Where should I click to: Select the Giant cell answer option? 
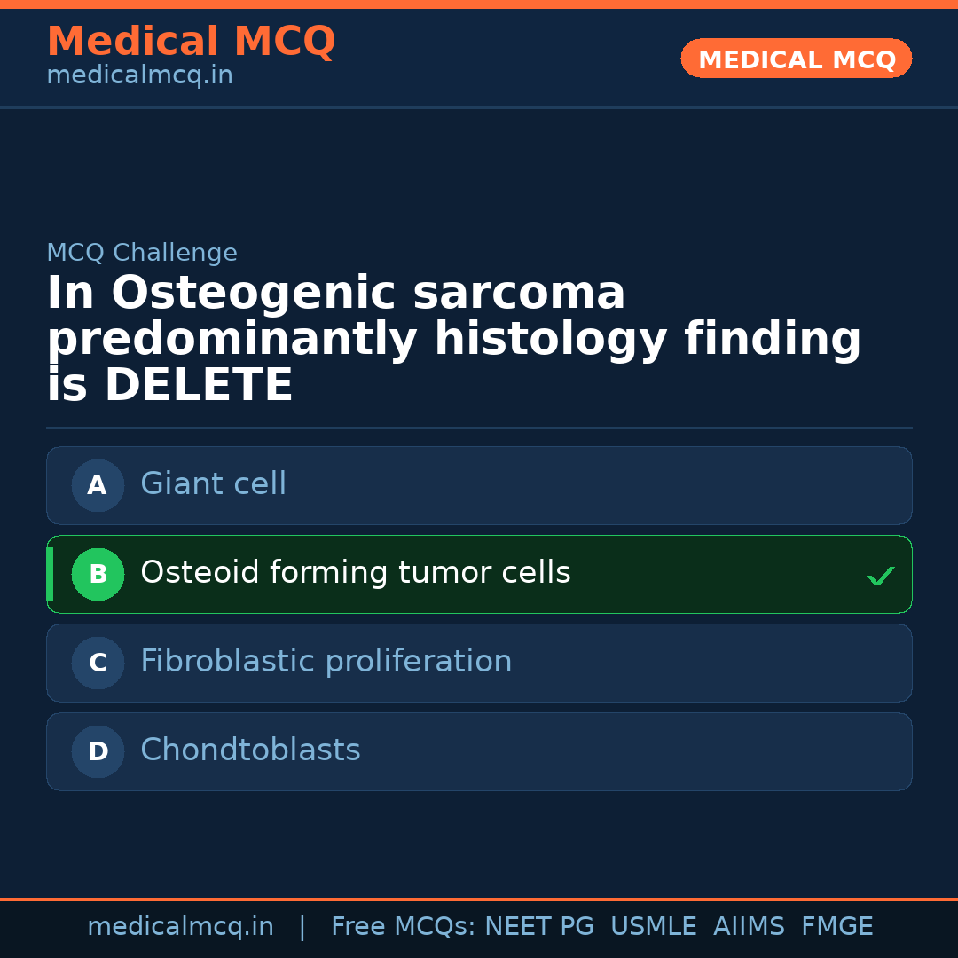coord(479,485)
